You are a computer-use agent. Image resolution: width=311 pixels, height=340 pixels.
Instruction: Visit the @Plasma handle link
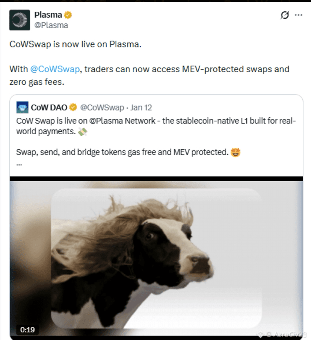click(51, 25)
